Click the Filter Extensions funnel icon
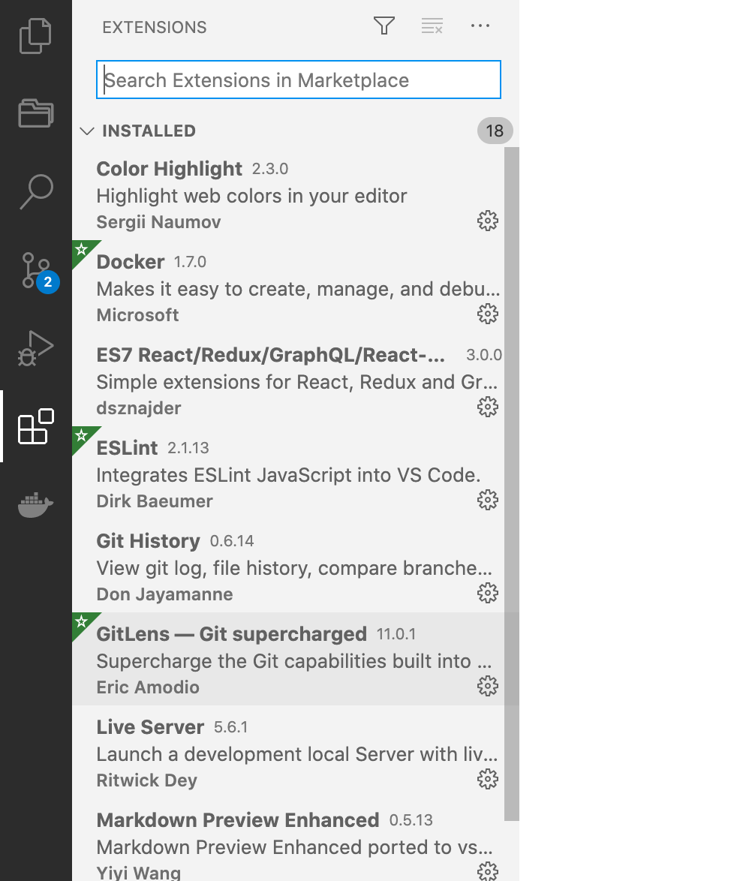 (x=384, y=25)
